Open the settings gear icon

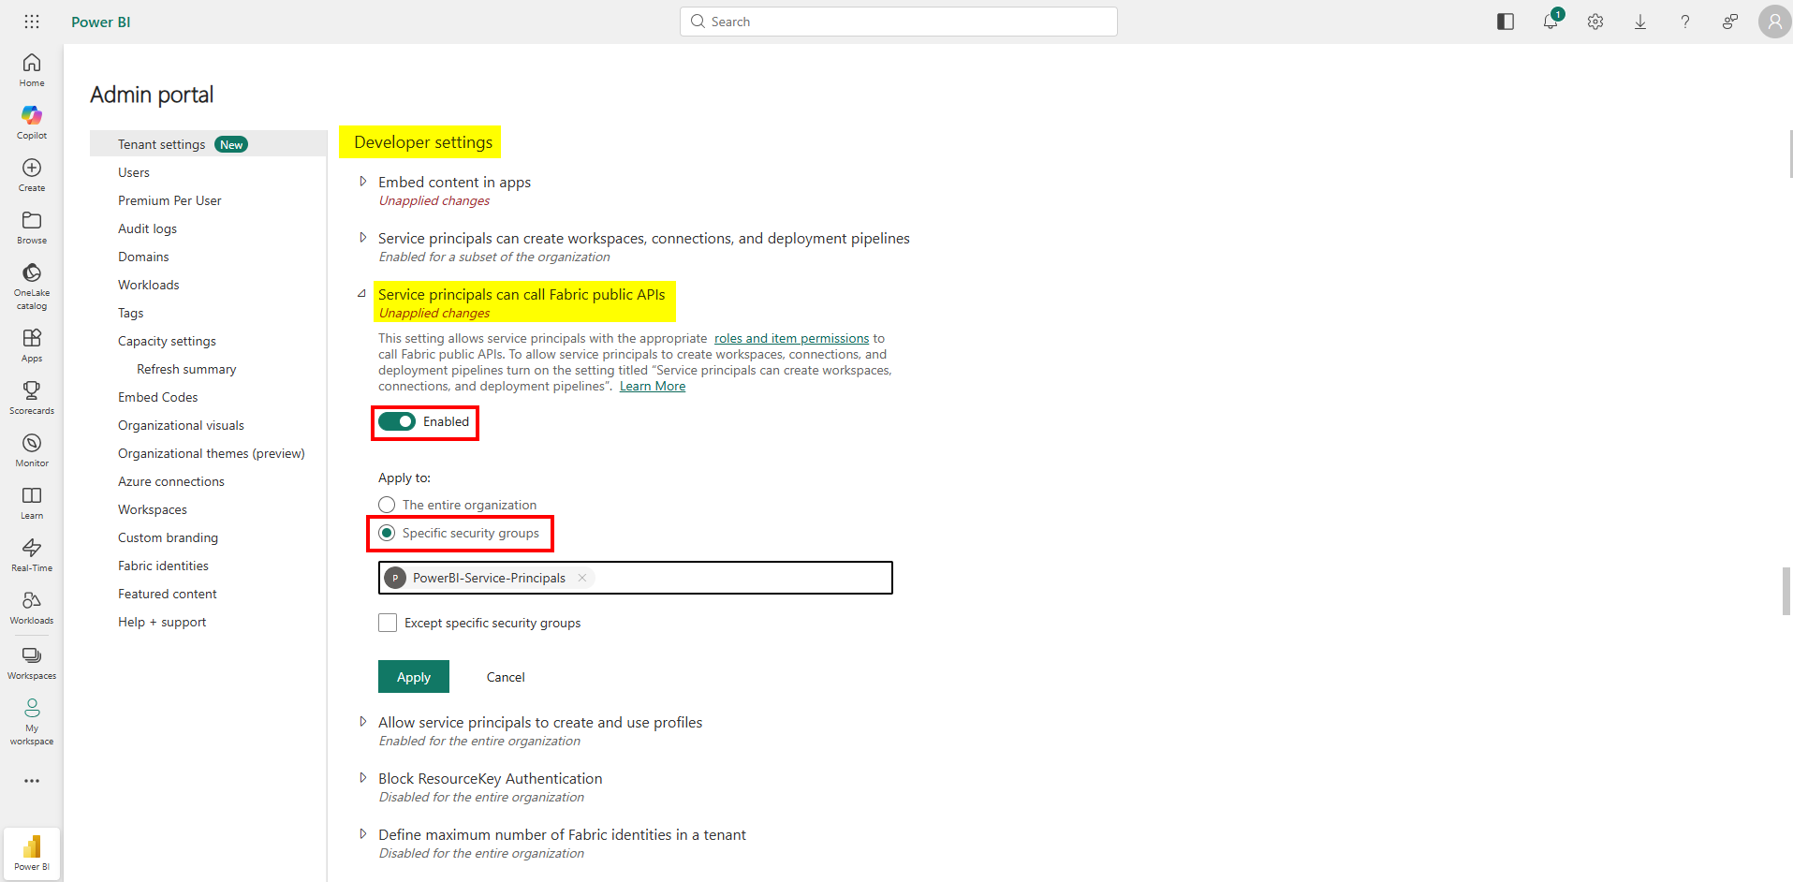pos(1595,22)
